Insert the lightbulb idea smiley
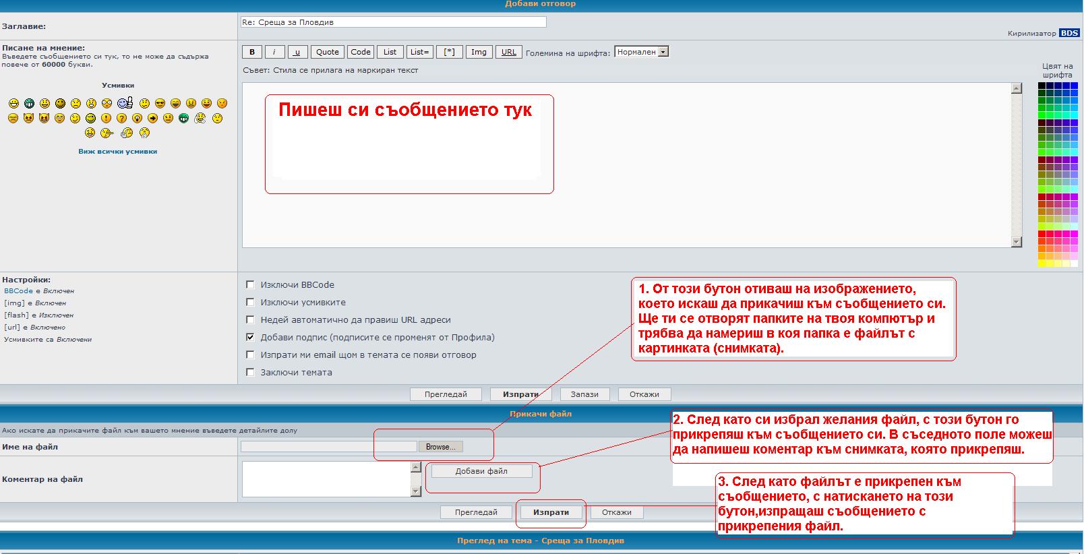 click(x=137, y=118)
